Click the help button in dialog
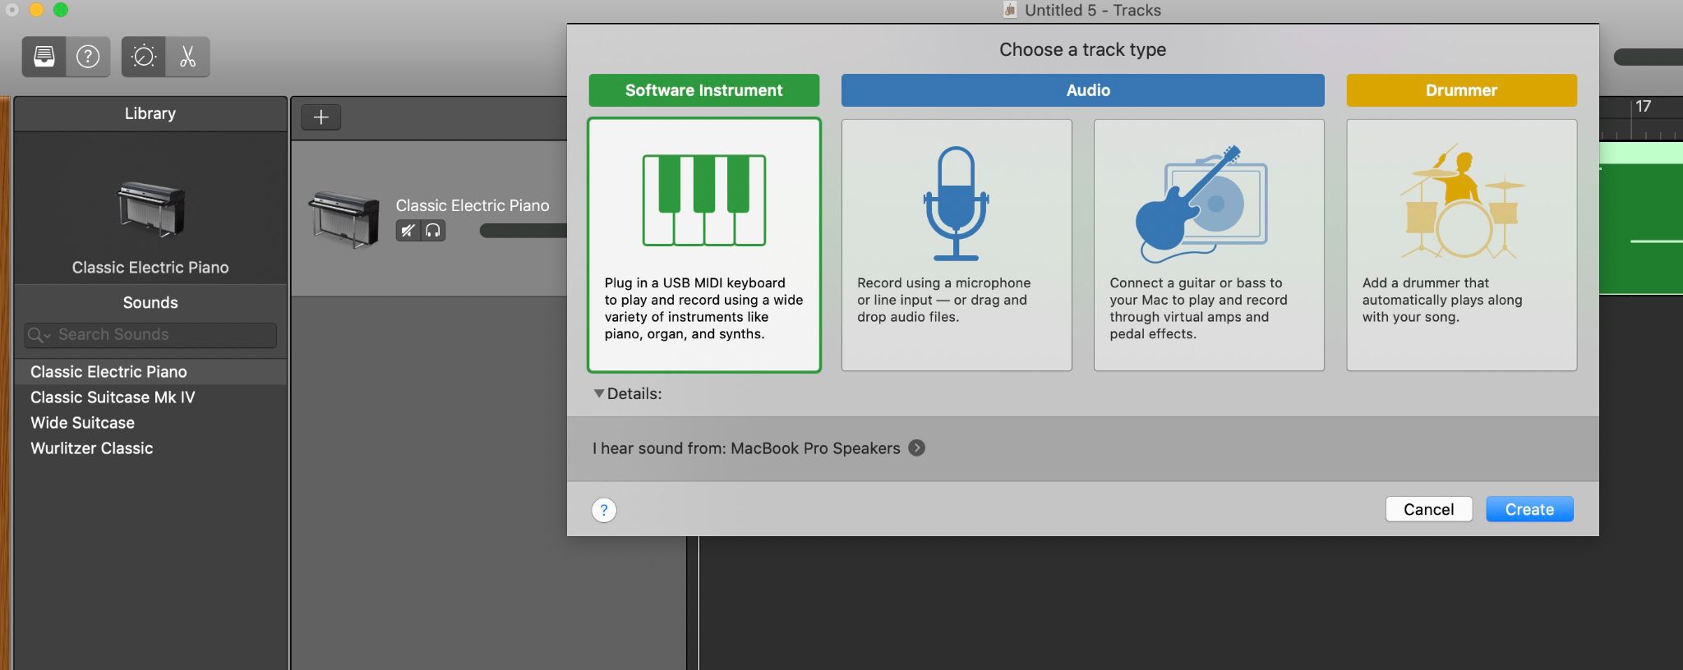Image resolution: width=1683 pixels, height=670 pixels. point(604,510)
